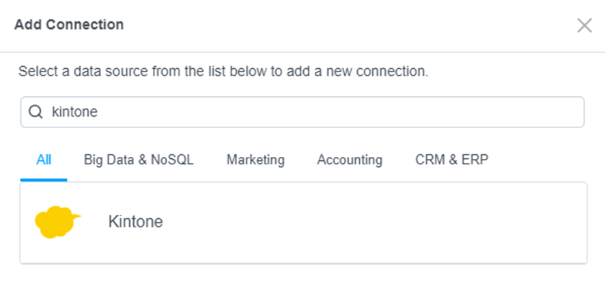Focus the data source search field
605x283 pixels.
point(302,112)
